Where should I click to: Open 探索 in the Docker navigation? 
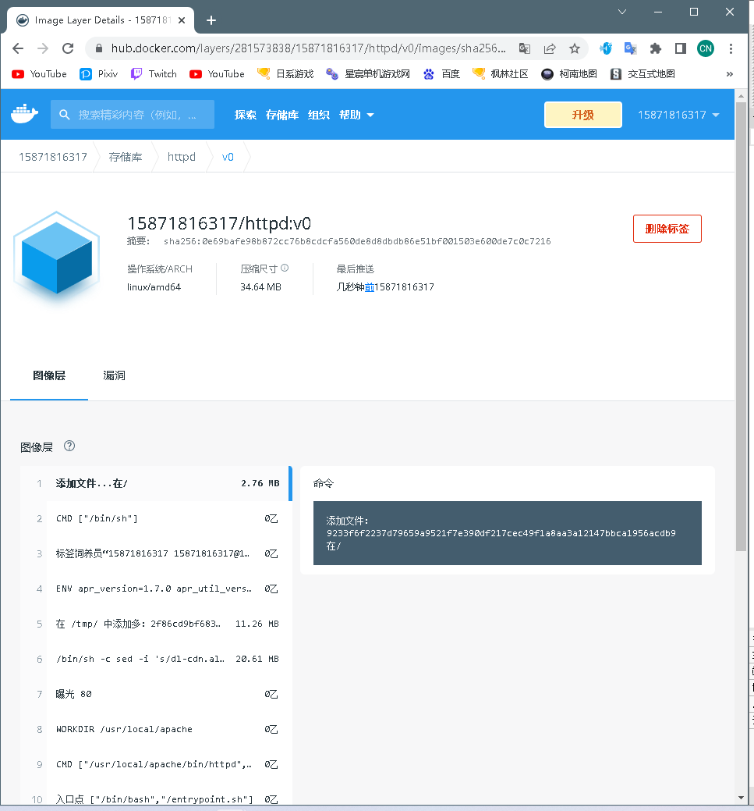click(245, 115)
